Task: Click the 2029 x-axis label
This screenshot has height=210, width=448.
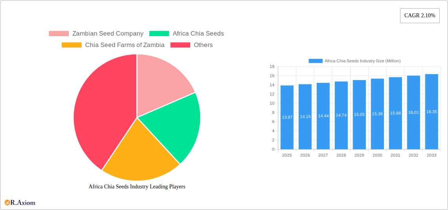Action: [360, 155]
